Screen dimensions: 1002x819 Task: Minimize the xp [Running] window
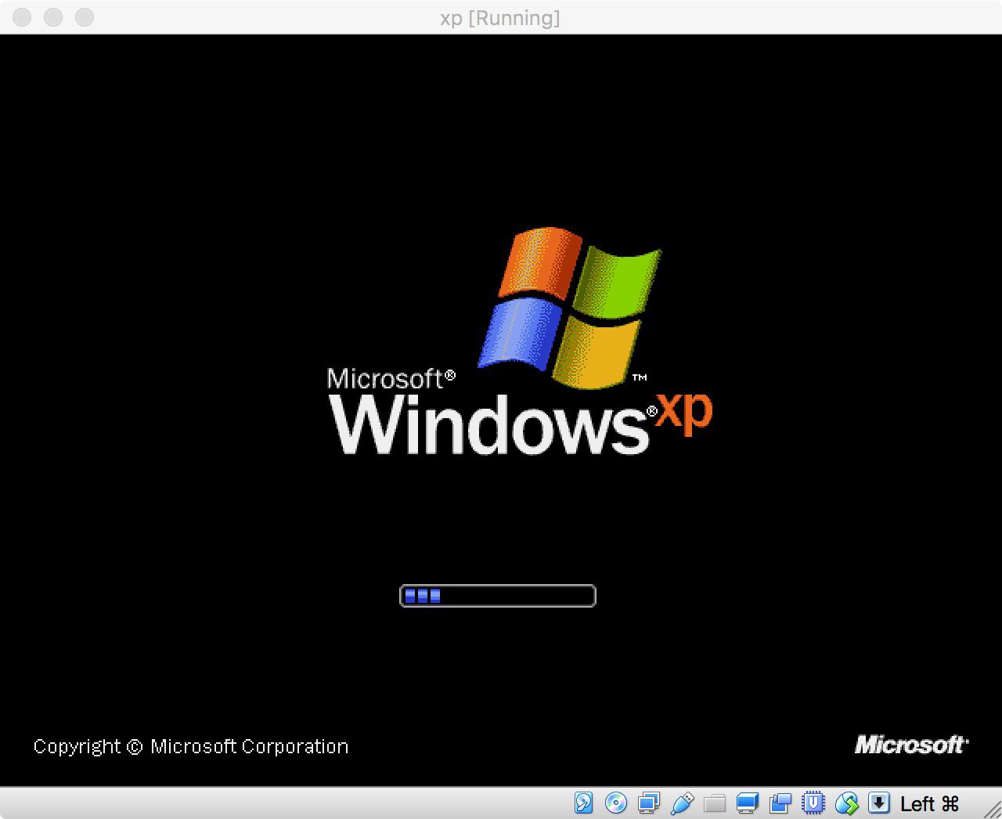(53, 17)
